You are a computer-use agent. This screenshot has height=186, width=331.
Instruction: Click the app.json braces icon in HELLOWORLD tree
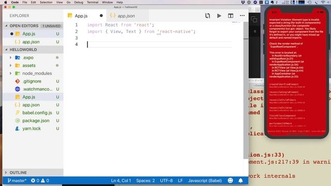pyautogui.click(x=18, y=105)
